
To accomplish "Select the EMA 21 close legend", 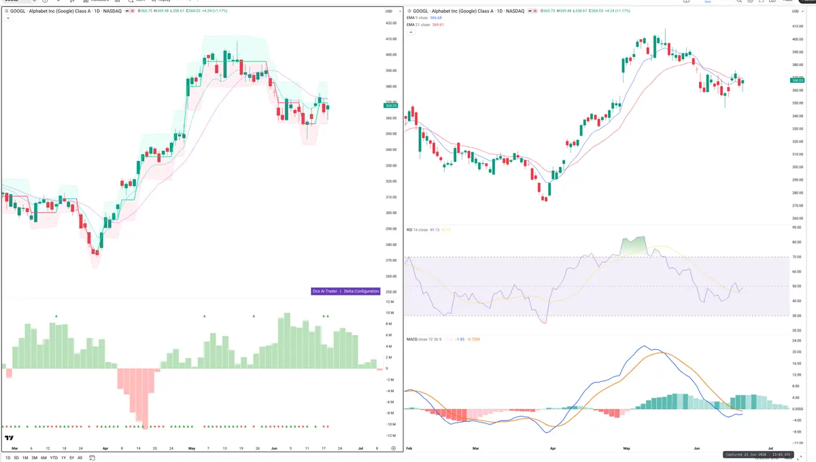I will click(x=419, y=24).
